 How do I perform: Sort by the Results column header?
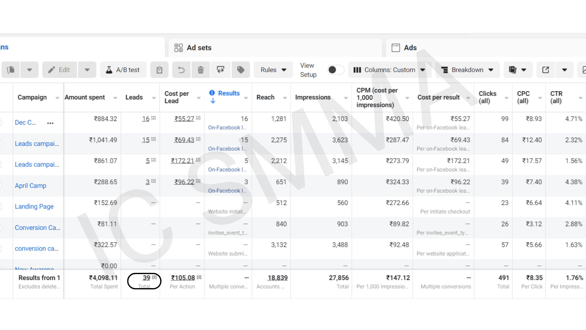[229, 93]
